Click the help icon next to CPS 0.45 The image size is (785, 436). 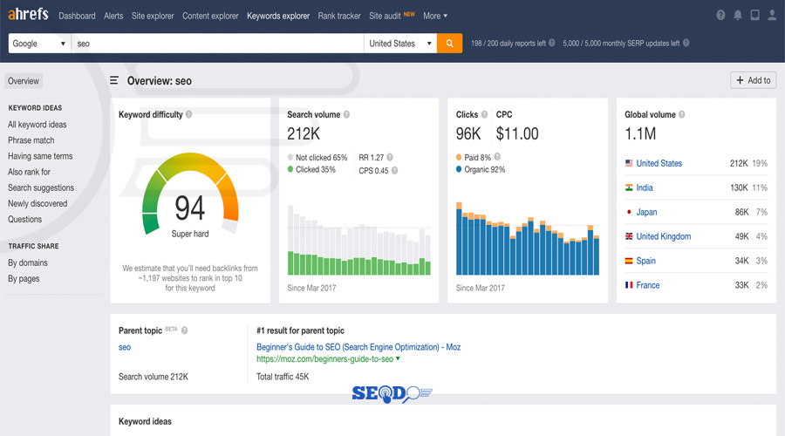[394, 170]
